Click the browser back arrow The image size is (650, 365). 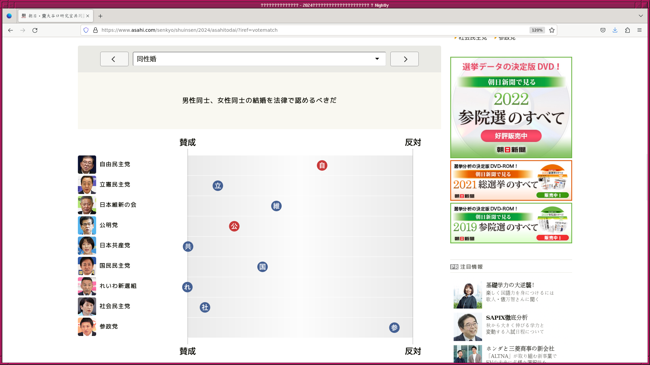coord(10,30)
